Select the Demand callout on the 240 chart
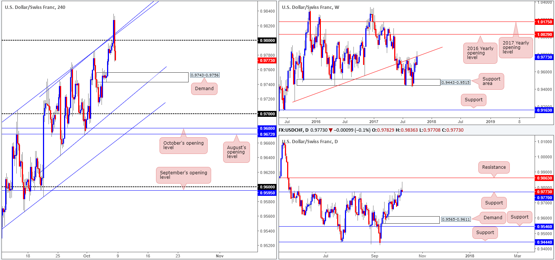The width and height of the screenshot is (555, 260). tap(204, 89)
